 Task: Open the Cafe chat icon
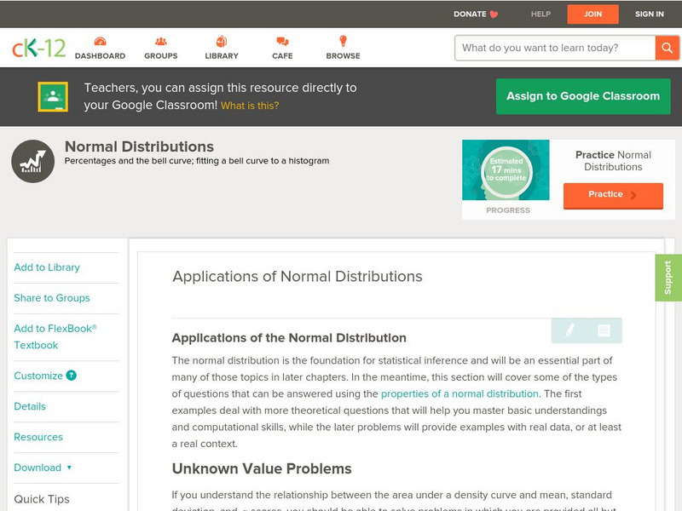point(282,42)
